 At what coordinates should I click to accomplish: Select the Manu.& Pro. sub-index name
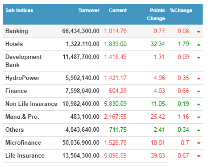click(x=22, y=117)
